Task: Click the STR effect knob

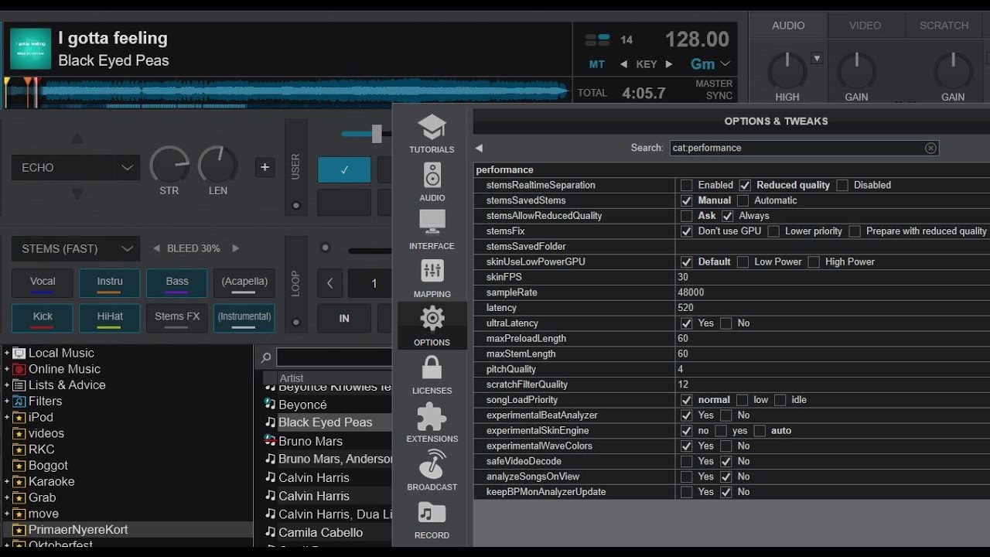Action: (169, 165)
